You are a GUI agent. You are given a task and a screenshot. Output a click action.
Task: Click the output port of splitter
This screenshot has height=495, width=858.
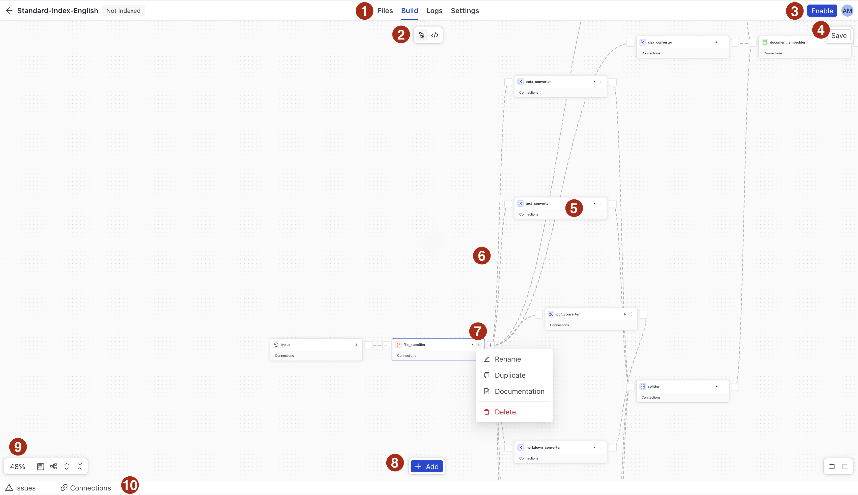(735, 387)
